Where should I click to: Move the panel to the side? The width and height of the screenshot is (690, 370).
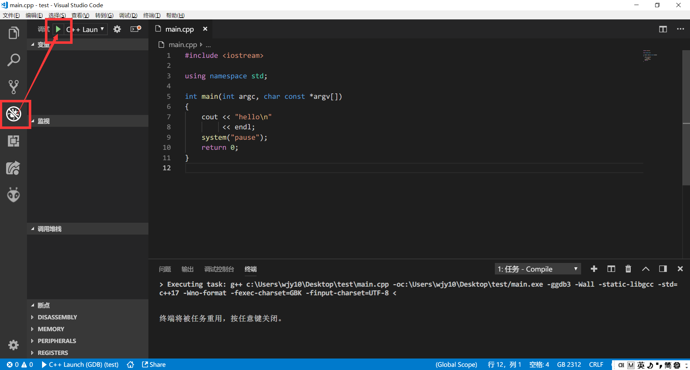663,269
